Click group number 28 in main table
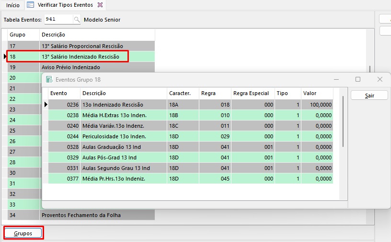The image size is (391, 242). tap(23, 162)
